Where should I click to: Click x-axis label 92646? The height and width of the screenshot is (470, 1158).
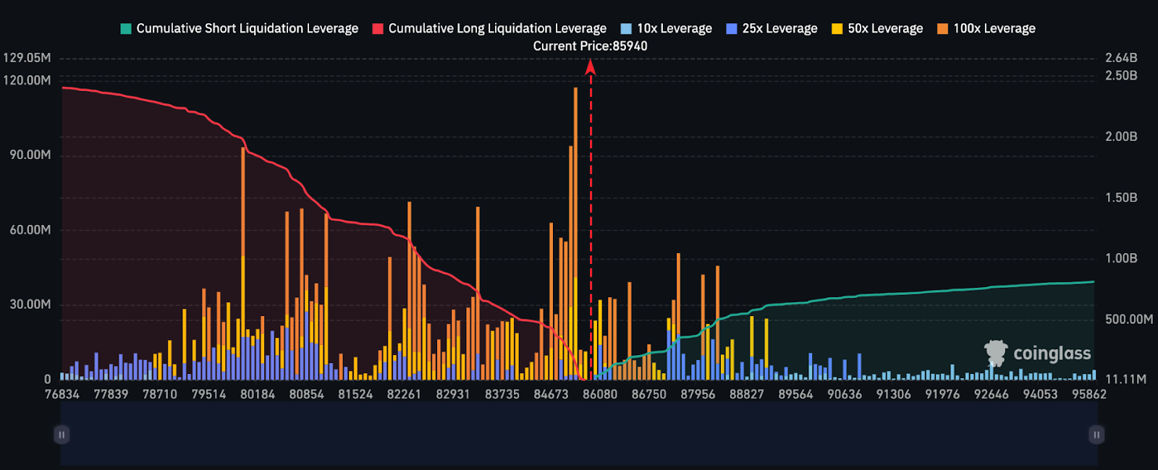[991, 394]
